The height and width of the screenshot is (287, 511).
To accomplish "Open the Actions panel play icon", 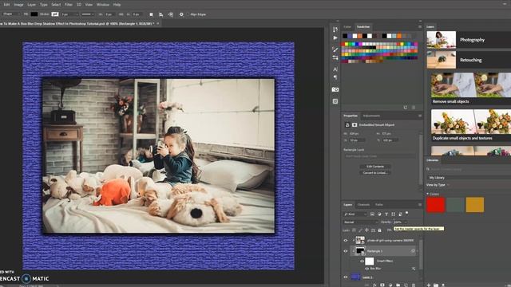I will tap(335, 37).
